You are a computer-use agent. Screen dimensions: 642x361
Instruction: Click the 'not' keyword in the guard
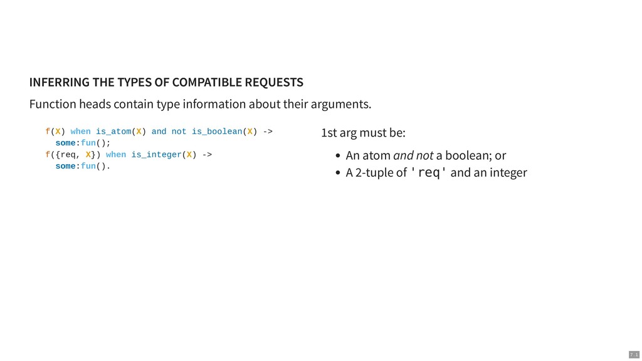[x=179, y=132]
